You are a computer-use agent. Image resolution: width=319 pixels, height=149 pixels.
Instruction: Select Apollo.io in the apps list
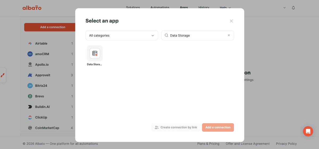tap(50, 65)
